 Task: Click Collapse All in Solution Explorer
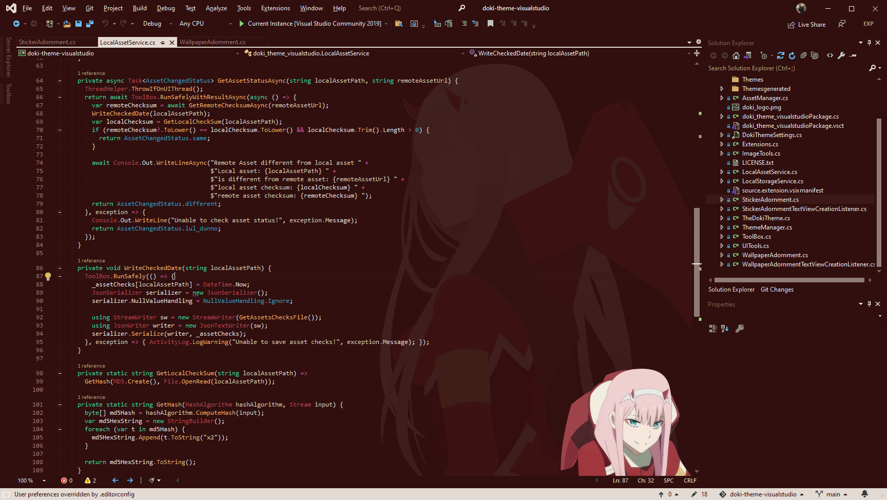(803, 55)
